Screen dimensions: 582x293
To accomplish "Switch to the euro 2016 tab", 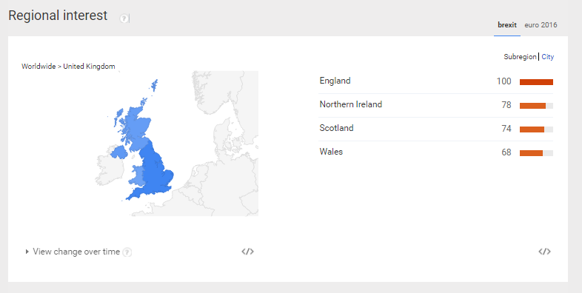I will 541,25.
